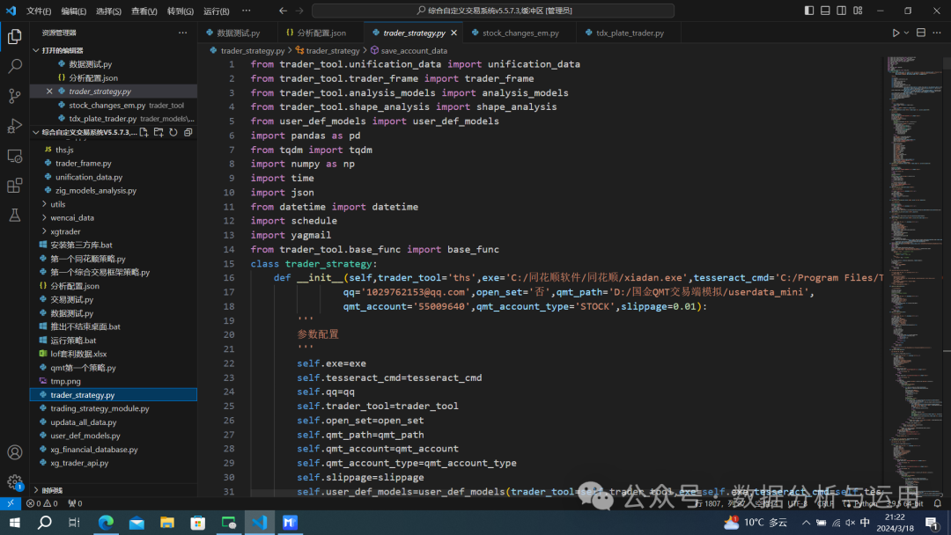Collapse all folders in explorer
This screenshot has height=535, width=951.
(x=188, y=132)
